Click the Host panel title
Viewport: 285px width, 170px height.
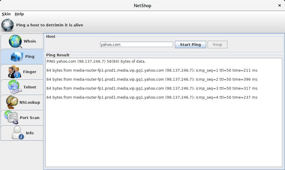(x=51, y=36)
